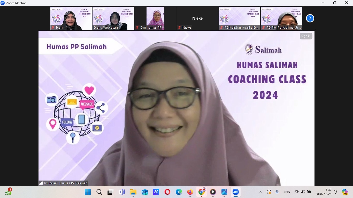Screen dimensions: 353x198
Task: Open Google Chrome from the taskbar
Action: (x=202, y=192)
